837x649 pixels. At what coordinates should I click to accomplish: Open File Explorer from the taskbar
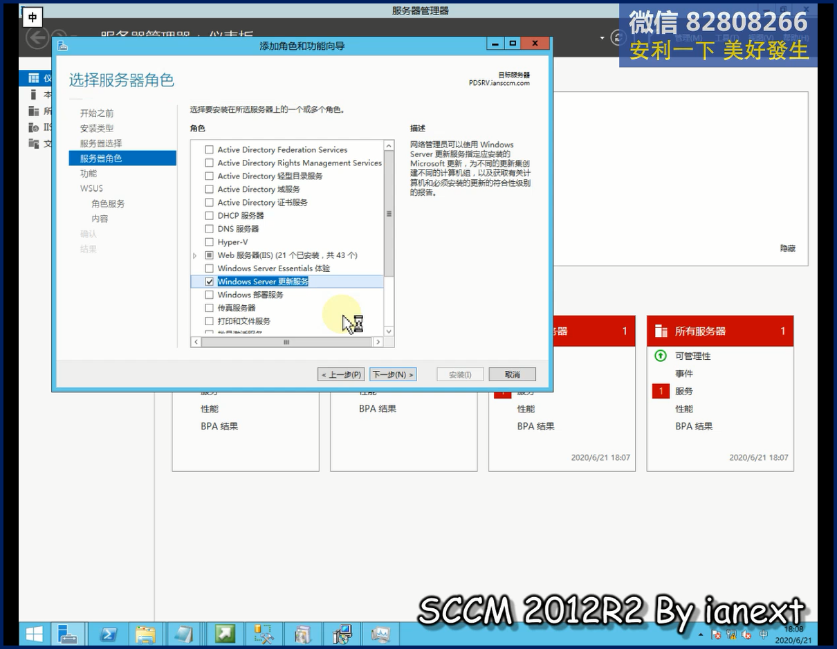(146, 633)
